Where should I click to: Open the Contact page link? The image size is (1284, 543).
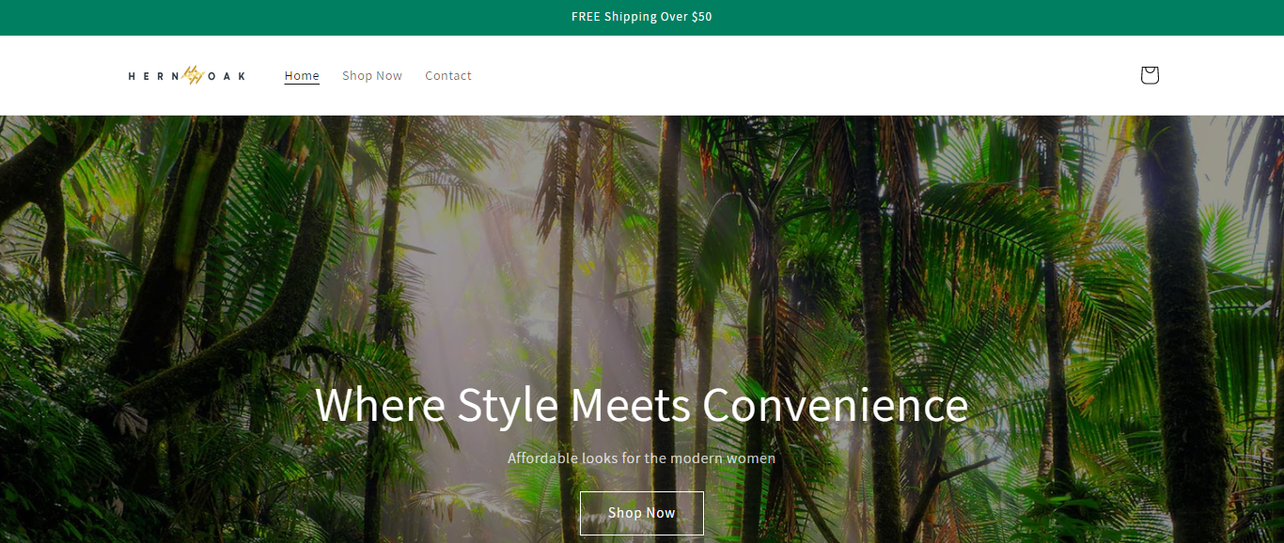pyautogui.click(x=448, y=75)
